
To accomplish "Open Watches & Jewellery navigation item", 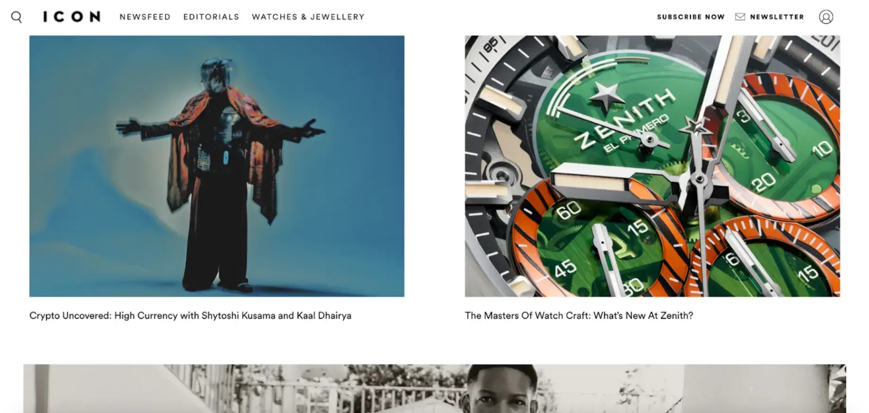I will (308, 17).
